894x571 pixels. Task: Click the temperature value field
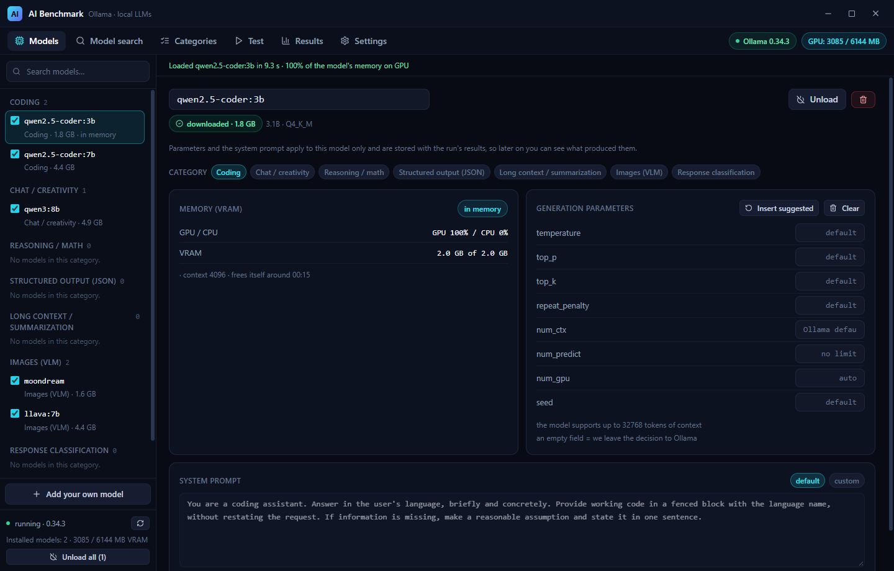(830, 233)
